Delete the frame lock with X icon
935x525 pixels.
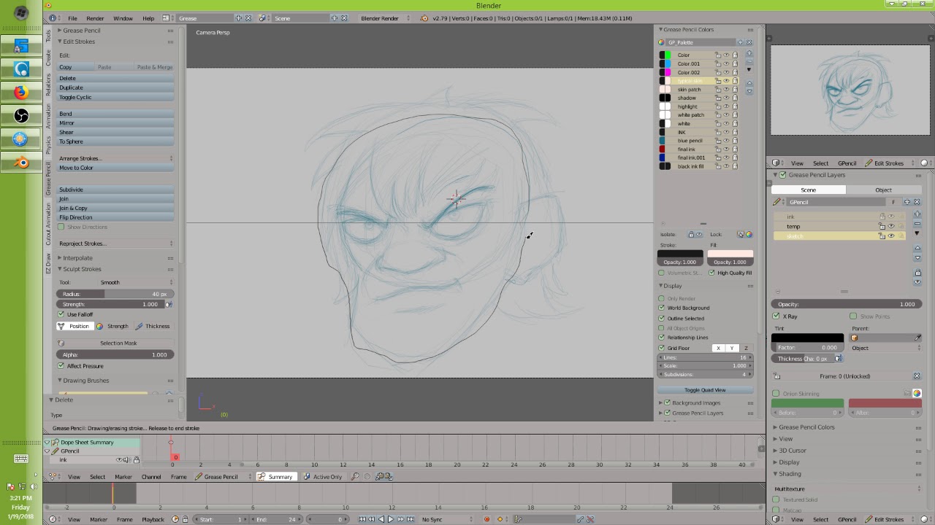click(x=917, y=376)
